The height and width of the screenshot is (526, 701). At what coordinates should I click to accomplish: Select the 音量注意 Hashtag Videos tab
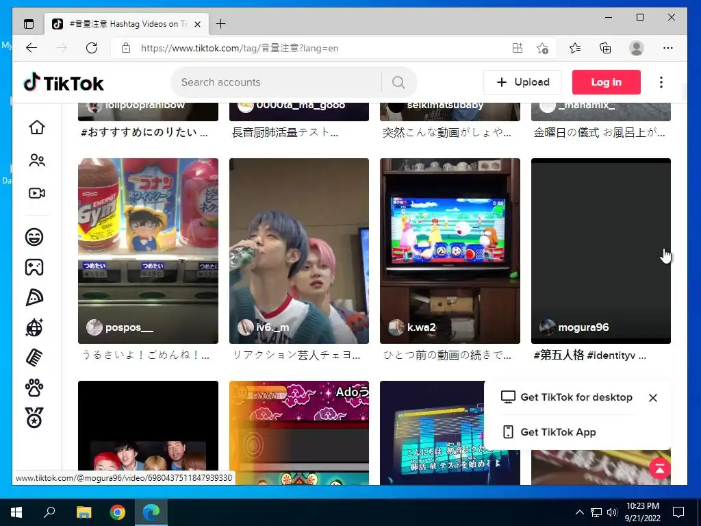point(127,24)
